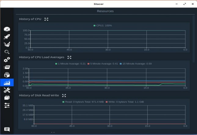Expand History of CPU Load Averages chart
Image resolution: width=197 pixels, height=135 pixels.
[x=69, y=57]
